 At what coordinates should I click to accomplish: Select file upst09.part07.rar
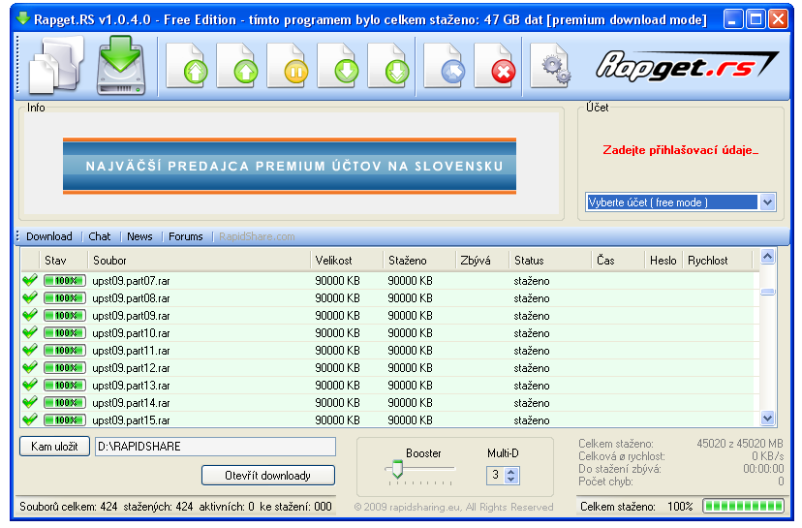click(131, 281)
